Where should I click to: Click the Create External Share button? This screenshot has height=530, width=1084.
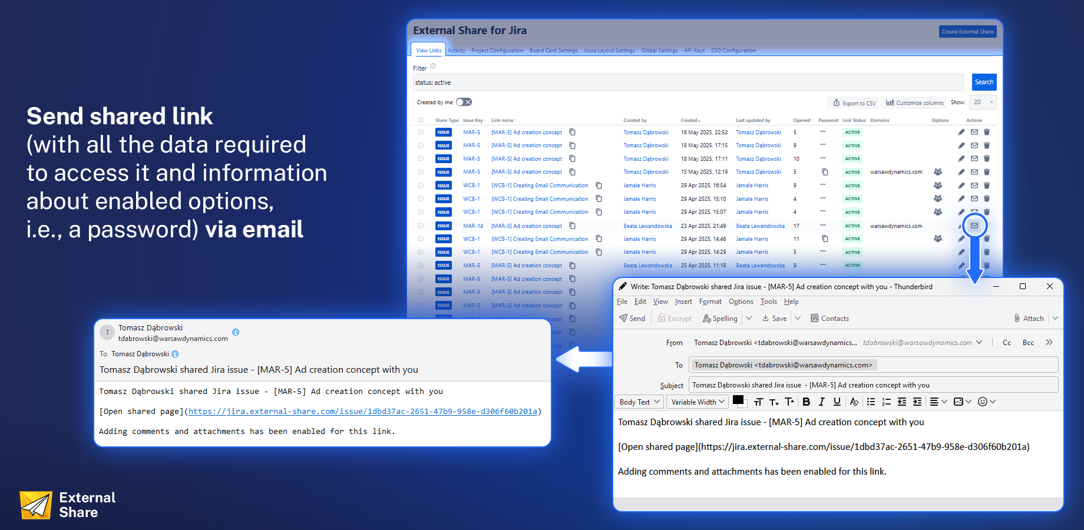tap(967, 32)
